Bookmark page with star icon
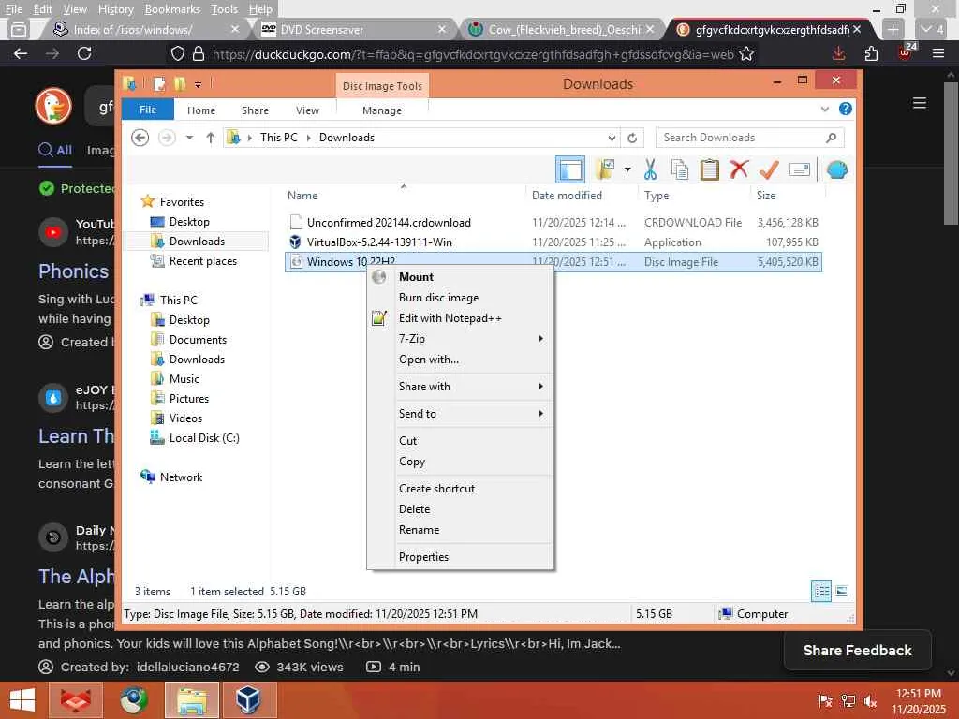 tap(746, 53)
